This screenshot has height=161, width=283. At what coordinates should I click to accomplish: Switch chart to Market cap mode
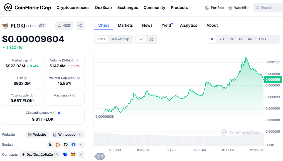120,39
